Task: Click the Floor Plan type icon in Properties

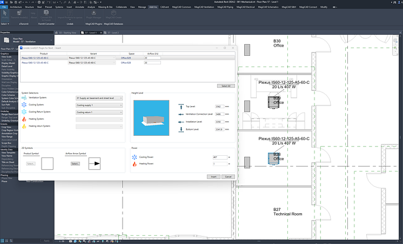Action: pos(6,40)
